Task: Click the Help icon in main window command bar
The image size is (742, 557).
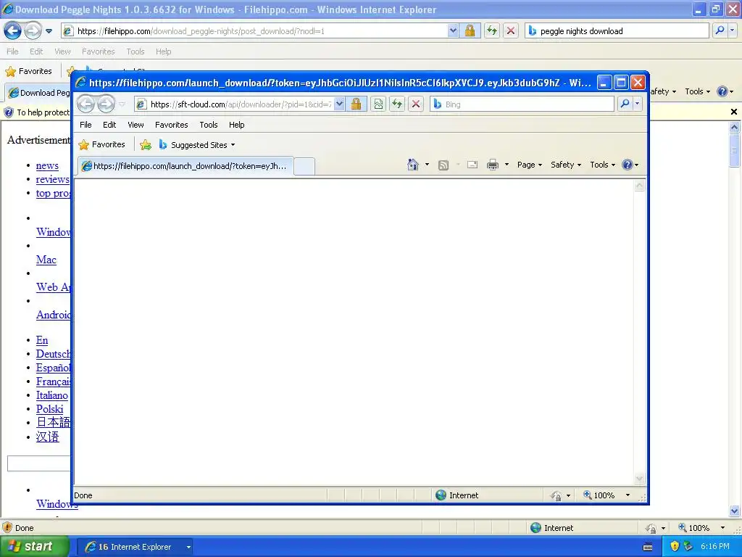Action: click(x=722, y=91)
